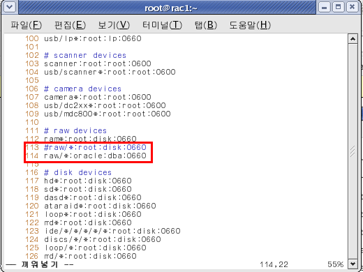Click scrollbar up arrow

pyautogui.click(x=353, y=38)
